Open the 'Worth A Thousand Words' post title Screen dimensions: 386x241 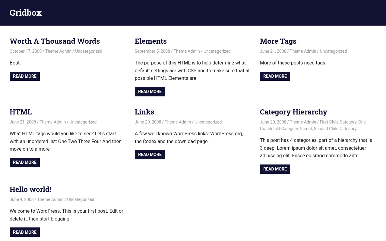pyautogui.click(x=55, y=41)
